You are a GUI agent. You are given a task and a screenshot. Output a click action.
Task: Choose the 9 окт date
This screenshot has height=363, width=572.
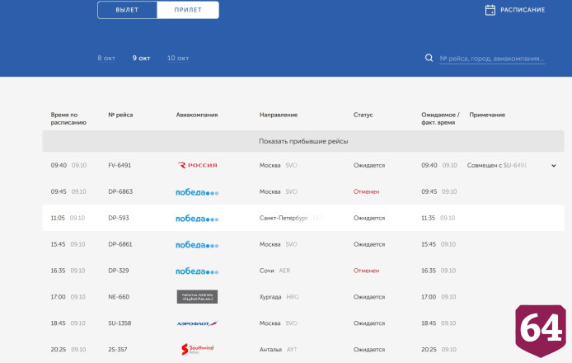coord(141,58)
